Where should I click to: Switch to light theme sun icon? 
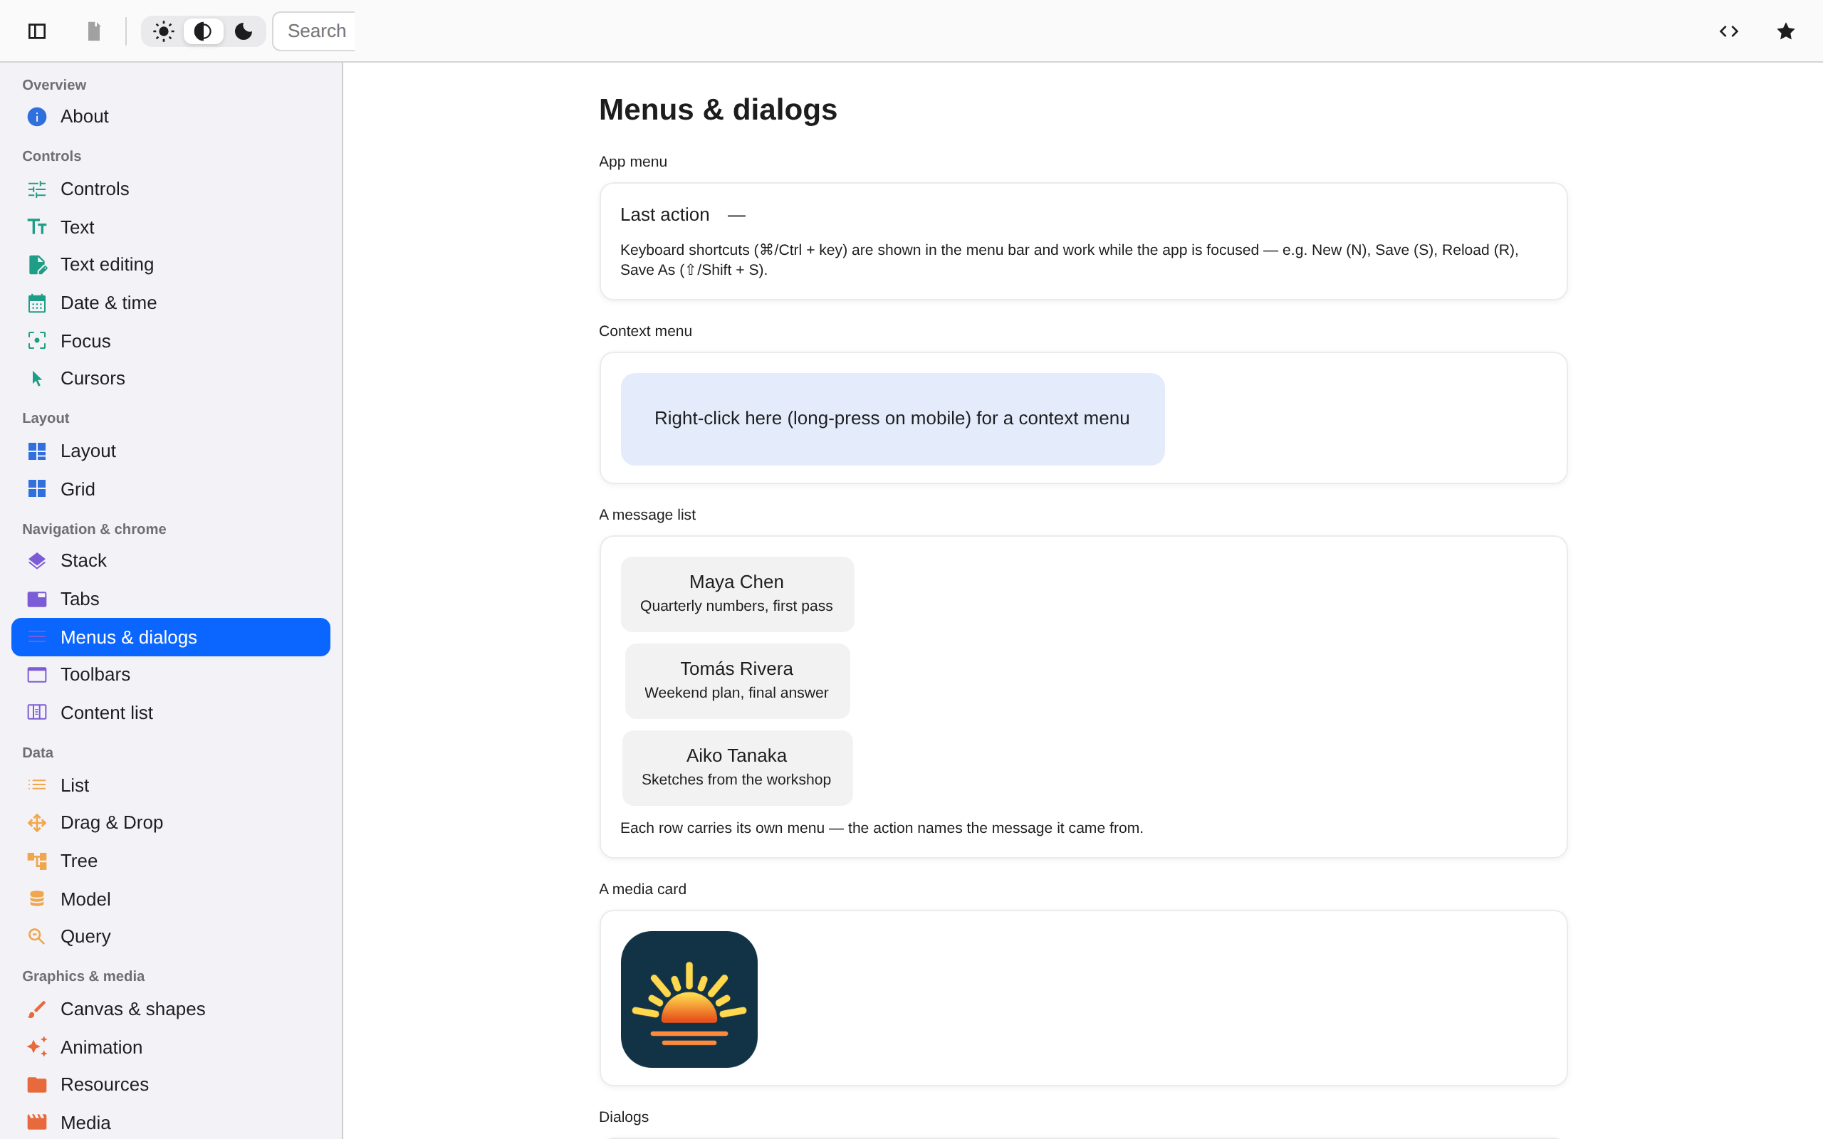click(x=164, y=31)
